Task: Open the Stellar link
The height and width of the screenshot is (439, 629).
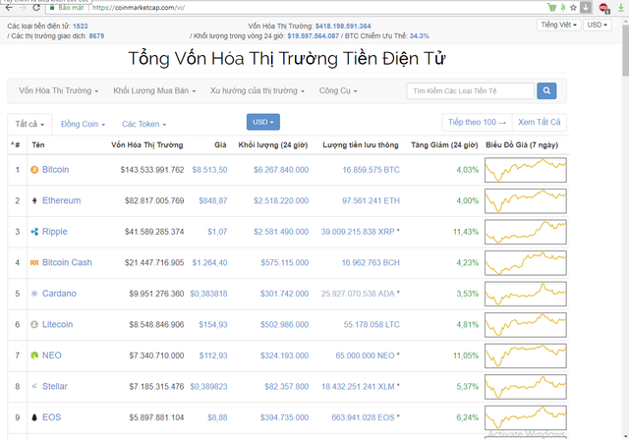Action: click(55, 386)
